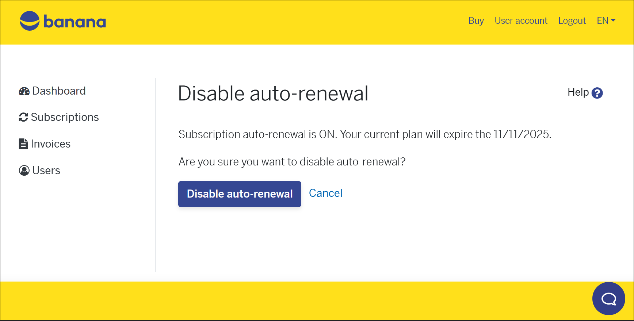Open the EN language selector
This screenshot has width=634, height=321.
coord(603,21)
